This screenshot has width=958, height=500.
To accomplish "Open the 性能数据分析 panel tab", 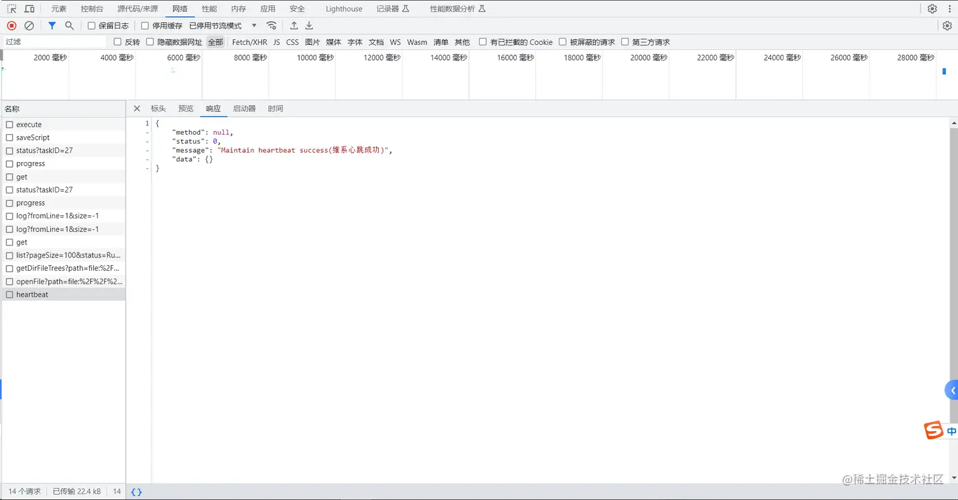I will (x=458, y=9).
